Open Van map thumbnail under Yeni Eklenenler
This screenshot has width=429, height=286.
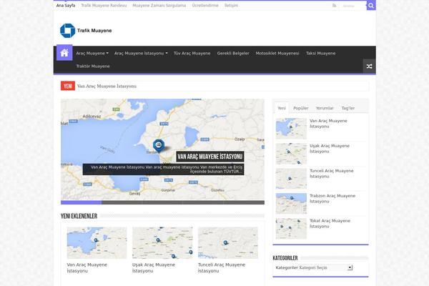(x=97, y=243)
